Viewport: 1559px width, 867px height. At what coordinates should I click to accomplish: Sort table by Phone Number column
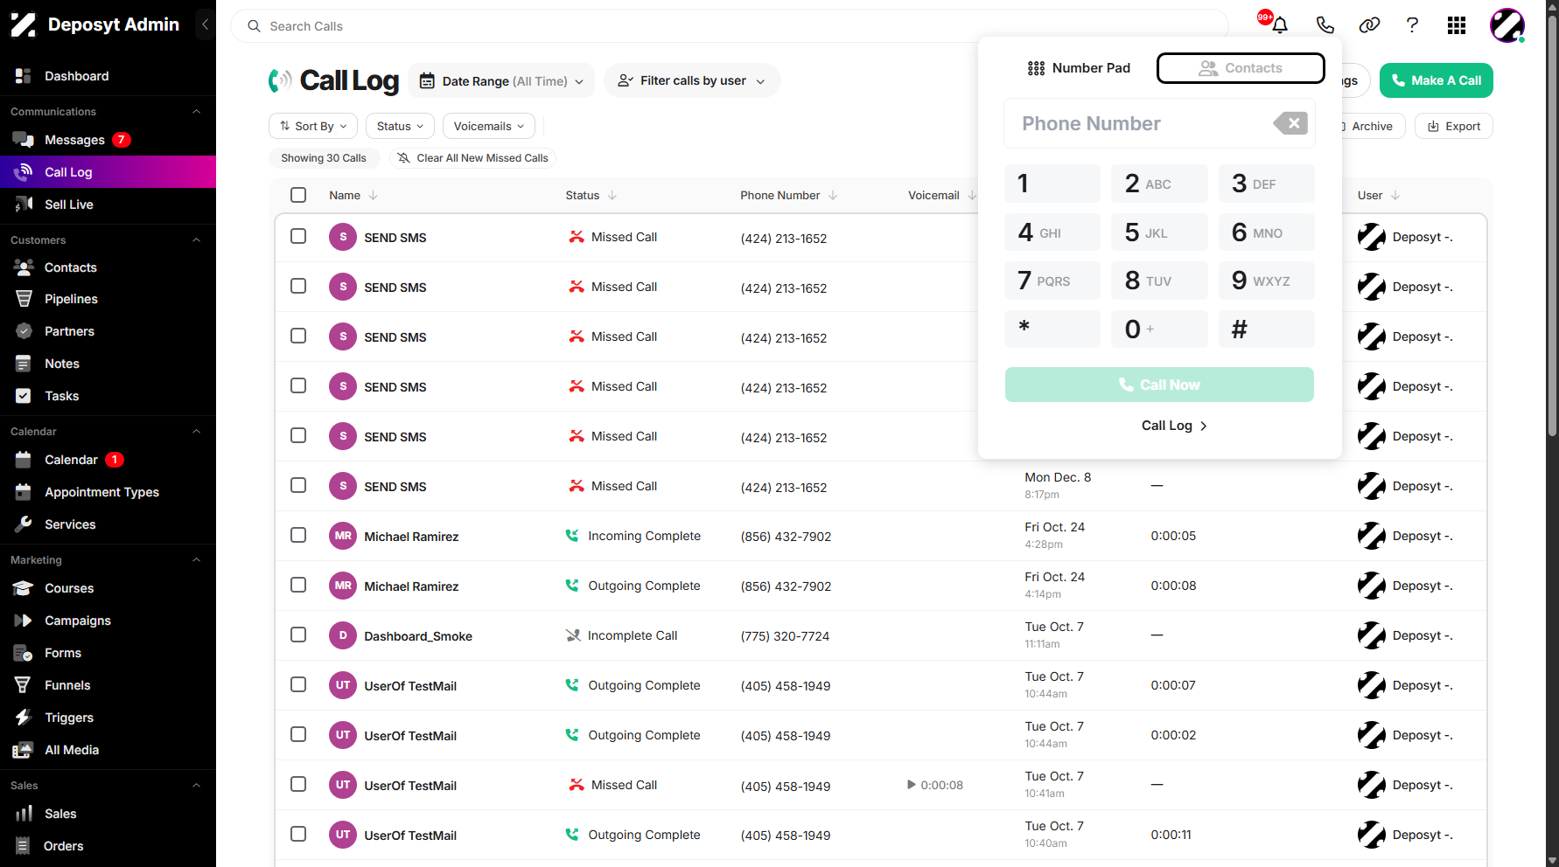click(x=789, y=195)
